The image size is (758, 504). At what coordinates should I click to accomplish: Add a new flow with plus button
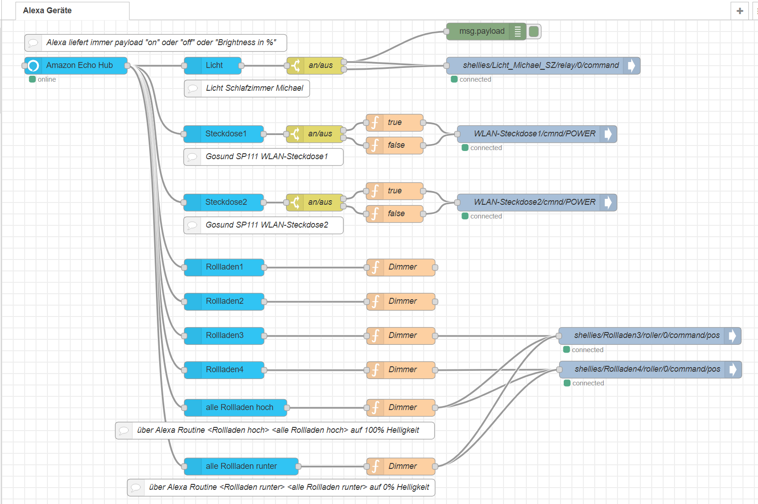(740, 10)
